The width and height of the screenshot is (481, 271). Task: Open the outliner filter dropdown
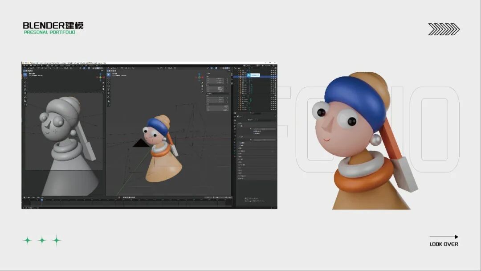point(273,68)
